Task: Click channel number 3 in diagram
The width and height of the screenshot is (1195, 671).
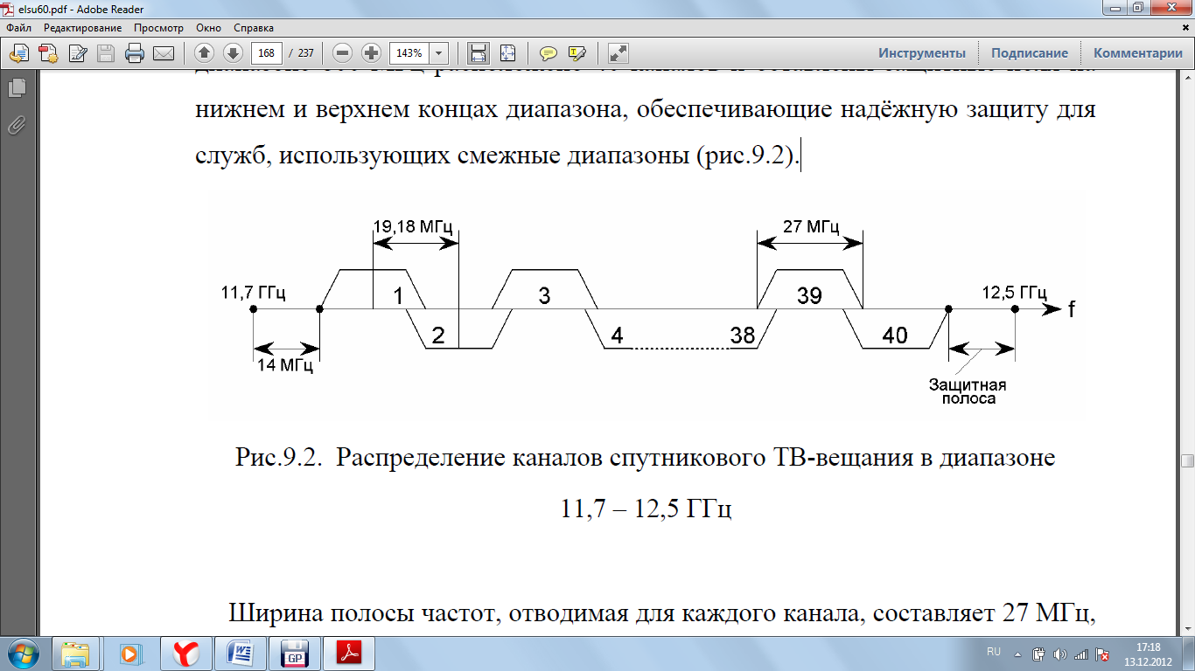Action: click(x=544, y=295)
